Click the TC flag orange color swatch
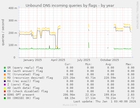 pos(5,74)
